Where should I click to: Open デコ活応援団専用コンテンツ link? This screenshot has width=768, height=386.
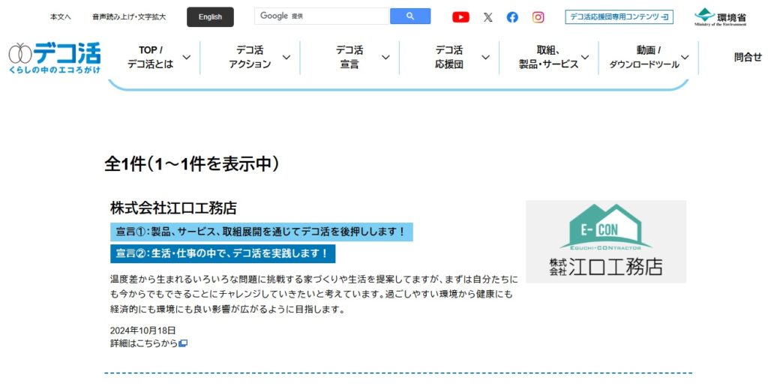[619, 16]
